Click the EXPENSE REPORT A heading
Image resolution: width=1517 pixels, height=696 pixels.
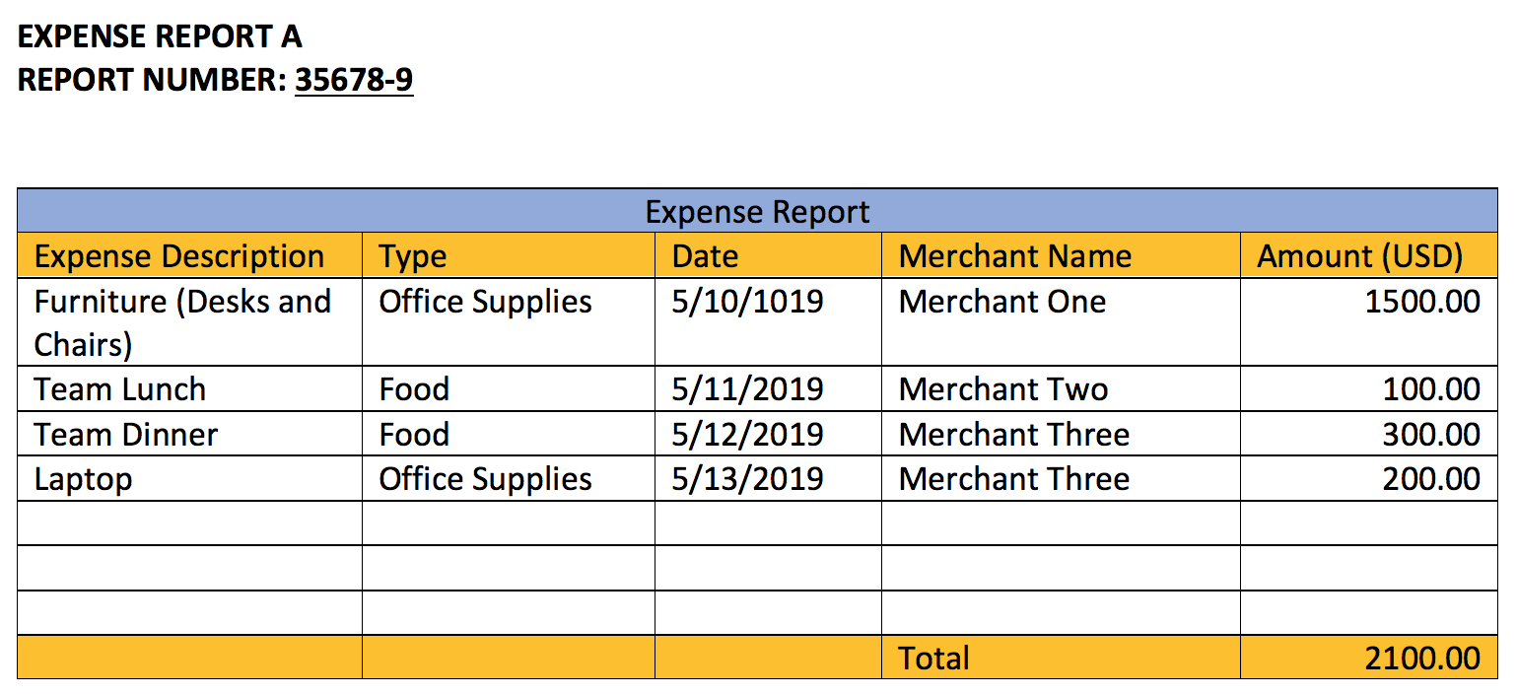160,36
